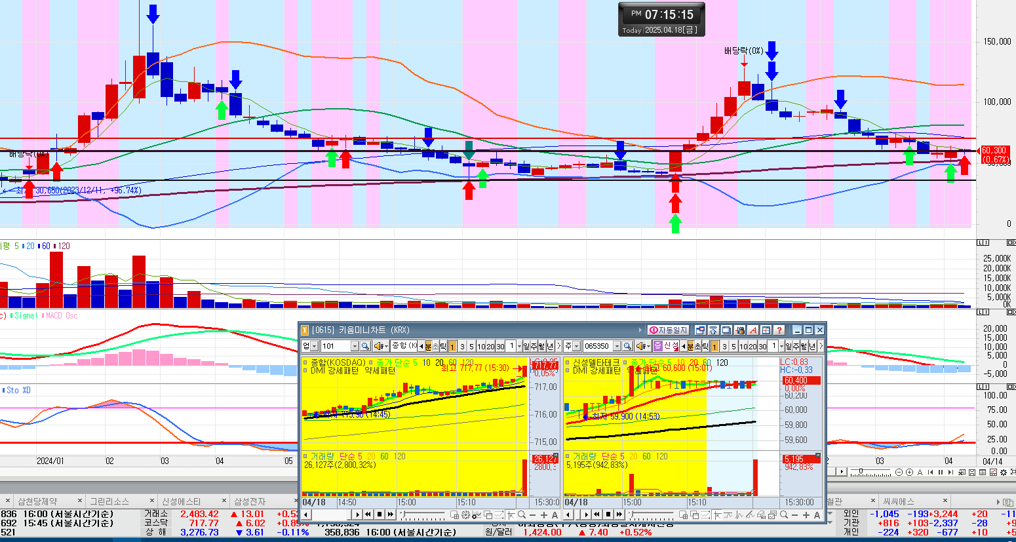Click search magnifier next to code 065350

[x=627, y=346]
